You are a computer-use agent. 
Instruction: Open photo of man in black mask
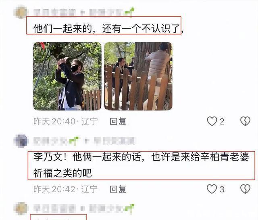(67, 76)
